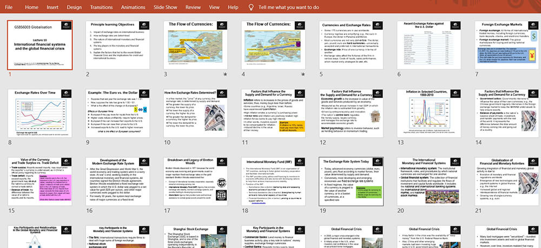Select slide 2 Principle learning Objectives
This screenshot has height=248, width=541.
[x=117, y=45]
